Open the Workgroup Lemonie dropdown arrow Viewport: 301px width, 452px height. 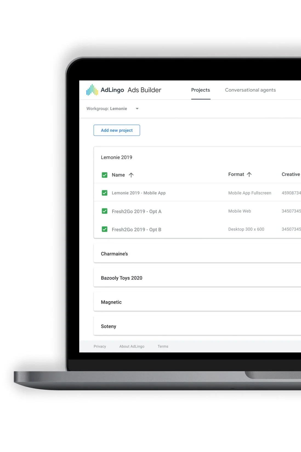(137, 109)
